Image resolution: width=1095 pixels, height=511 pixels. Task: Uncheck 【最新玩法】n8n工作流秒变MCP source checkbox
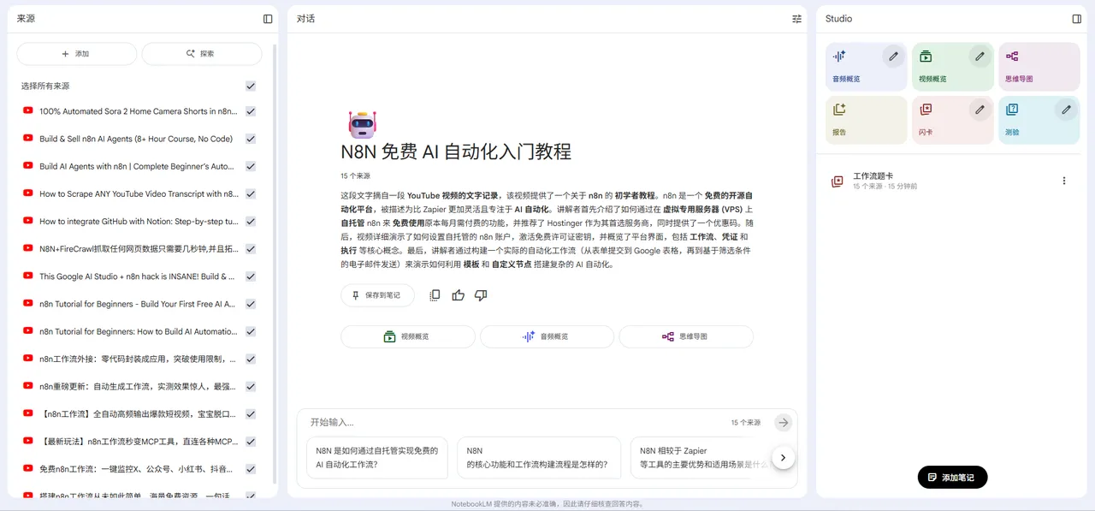251,442
